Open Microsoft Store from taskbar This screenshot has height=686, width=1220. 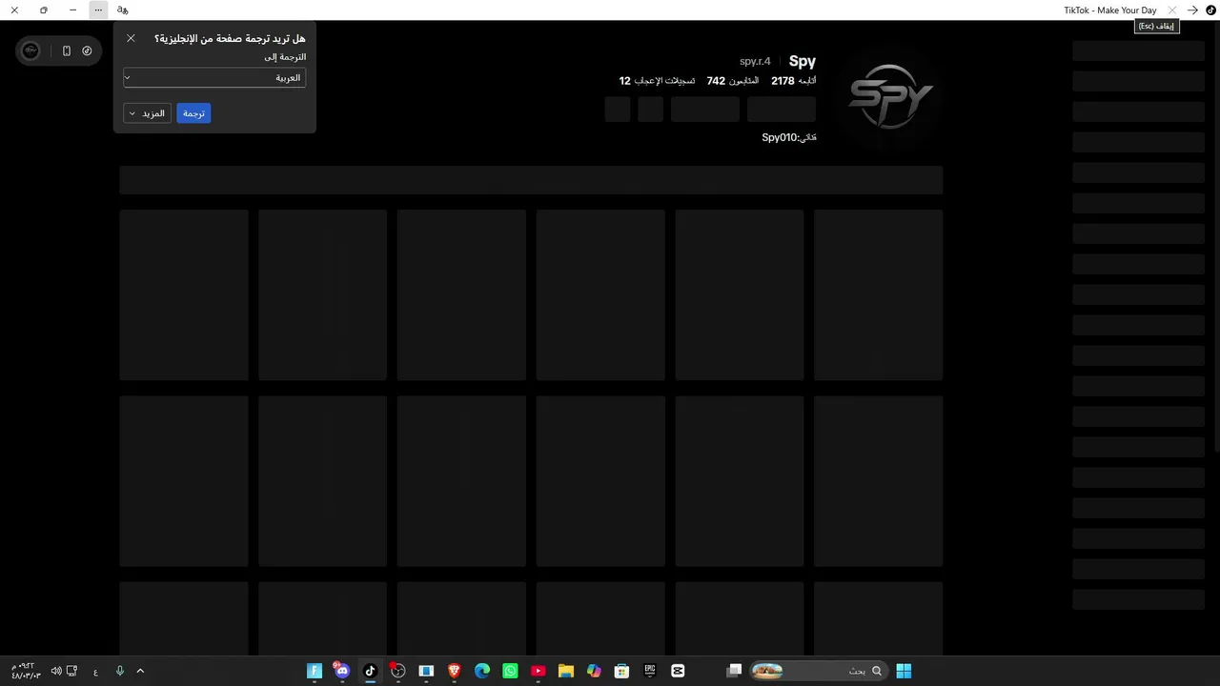pyautogui.click(x=621, y=671)
